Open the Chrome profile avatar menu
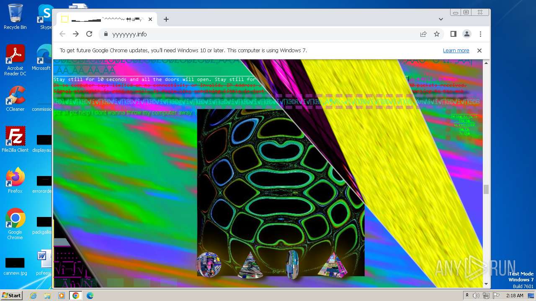The width and height of the screenshot is (536, 301). [466, 34]
